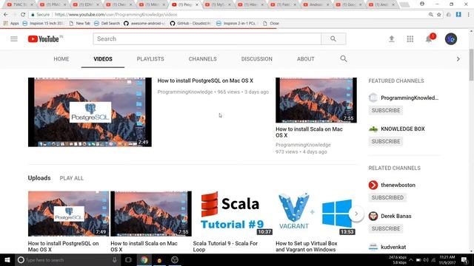The height and width of the screenshot is (266, 474).
Task: Play the Scala Tutorial #9 thumbnail
Action: click(x=233, y=214)
